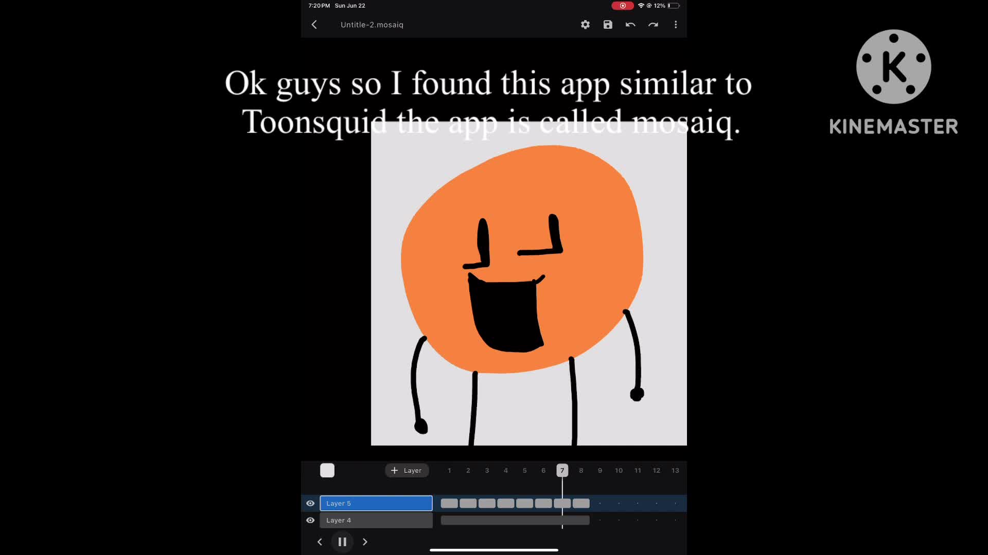Select the first frame cell of Layer 5
Image resolution: width=988 pixels, height=555 pixels.
(449, 503)
